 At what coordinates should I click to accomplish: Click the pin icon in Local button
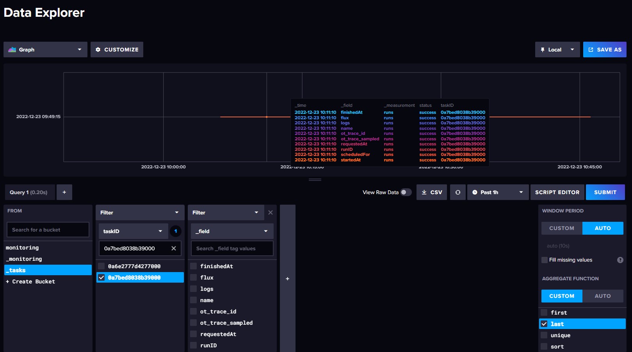pyautogui.click(x=543, y=50)
